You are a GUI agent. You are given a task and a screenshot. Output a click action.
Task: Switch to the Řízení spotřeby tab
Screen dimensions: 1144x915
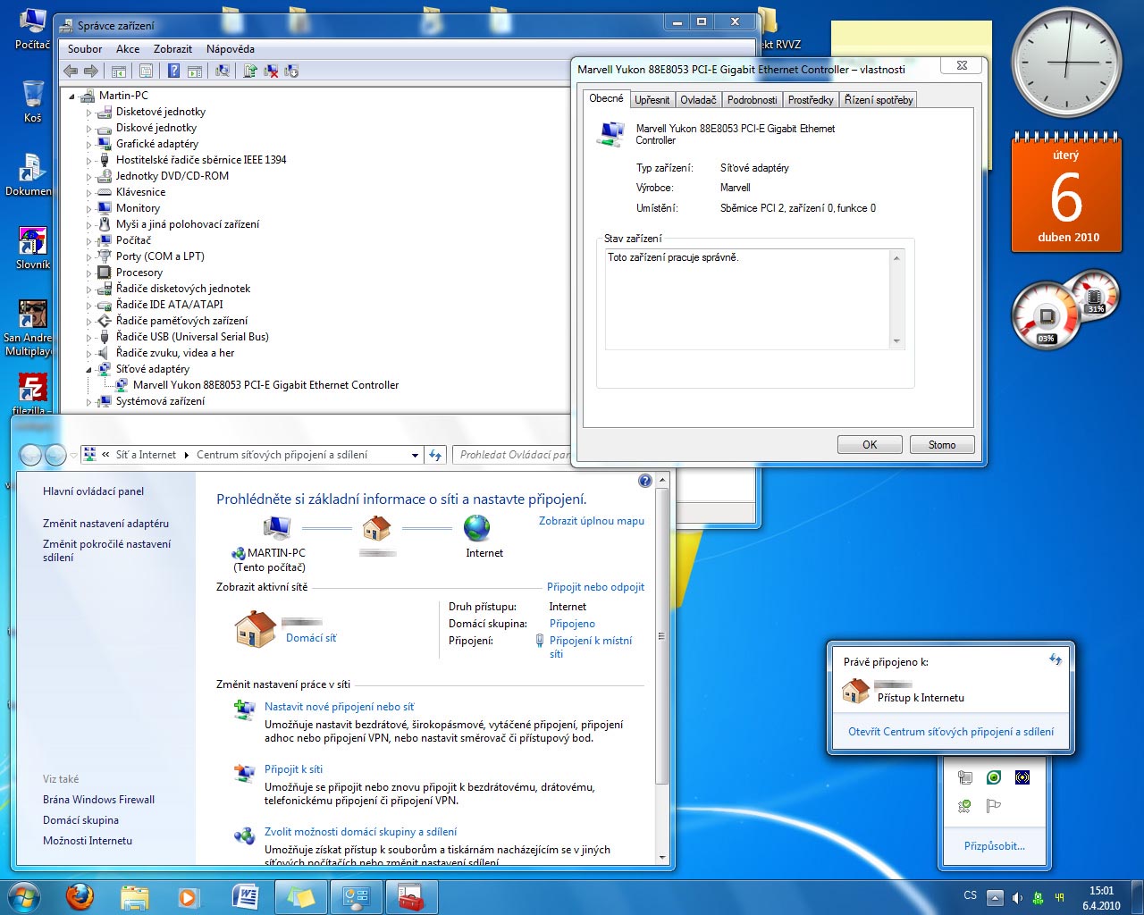coord(879,100)
